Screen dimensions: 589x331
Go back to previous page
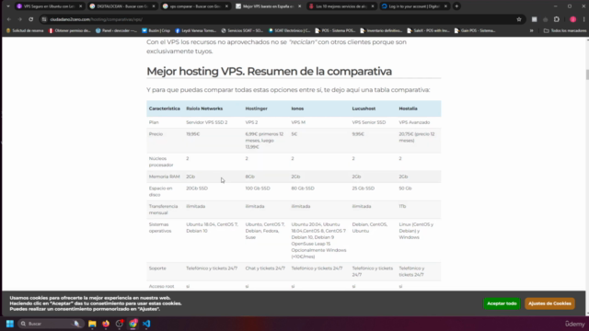(9, 19)
